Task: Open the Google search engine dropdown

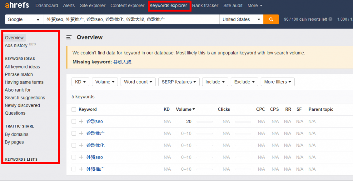Action: (x=24, y=19)
